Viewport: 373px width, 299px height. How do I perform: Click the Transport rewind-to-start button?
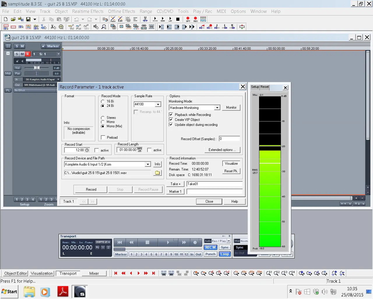(120, 242)
